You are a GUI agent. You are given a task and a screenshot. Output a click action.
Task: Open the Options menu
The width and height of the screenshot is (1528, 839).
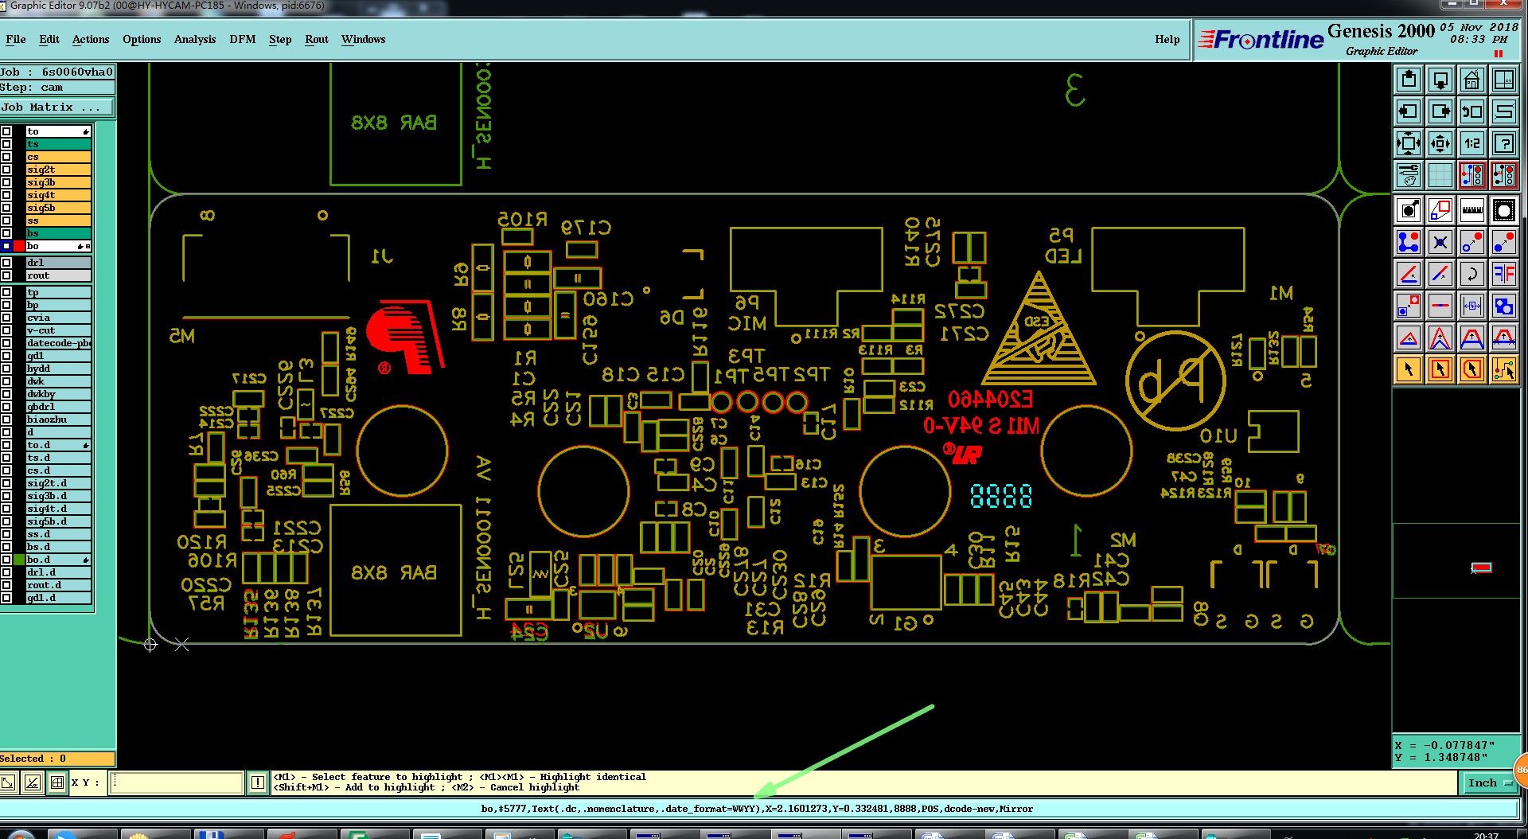tap(142, 39)
